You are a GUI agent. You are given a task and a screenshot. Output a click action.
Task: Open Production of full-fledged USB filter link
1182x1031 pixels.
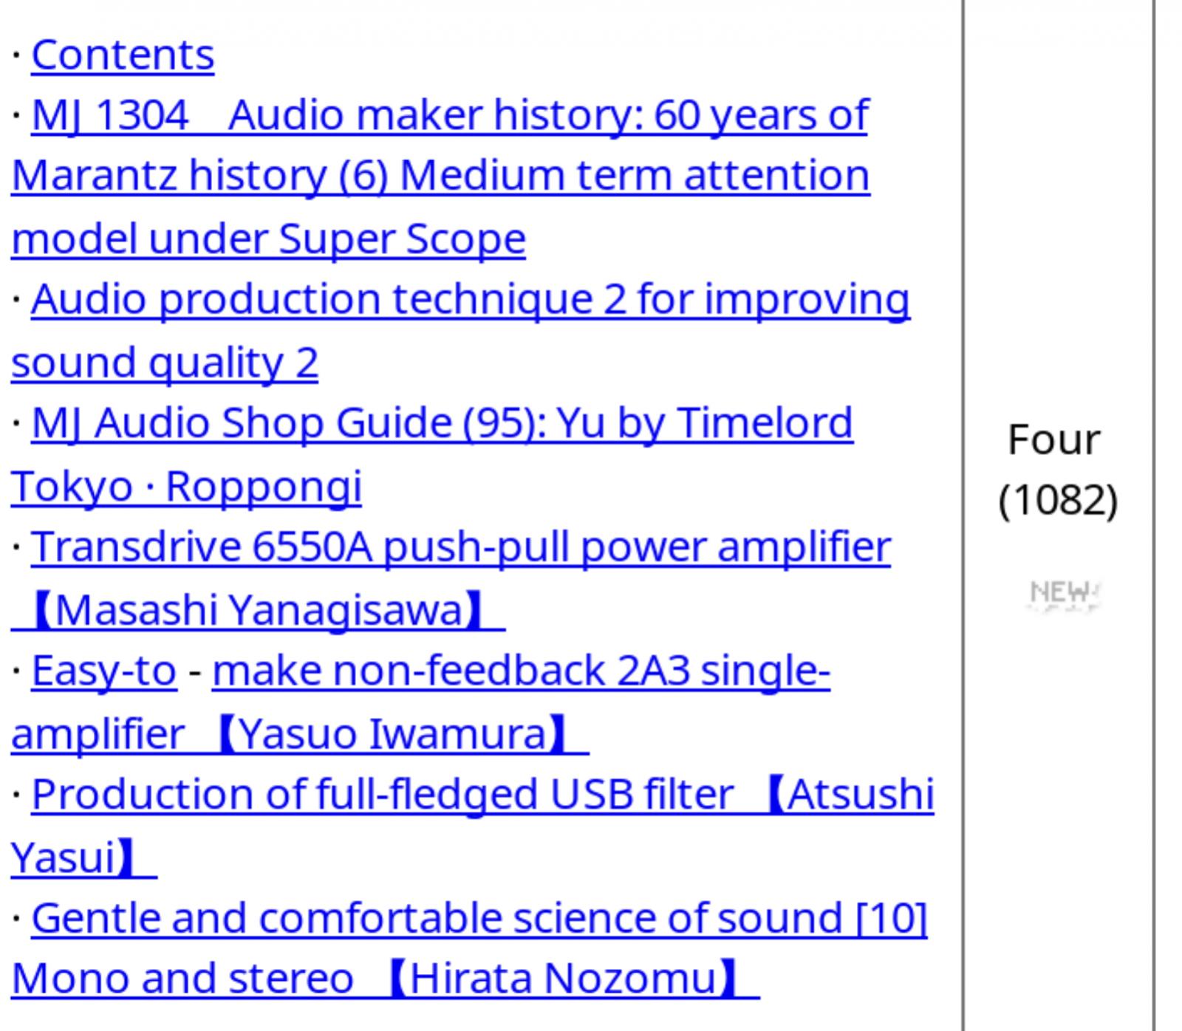point(483,795)
